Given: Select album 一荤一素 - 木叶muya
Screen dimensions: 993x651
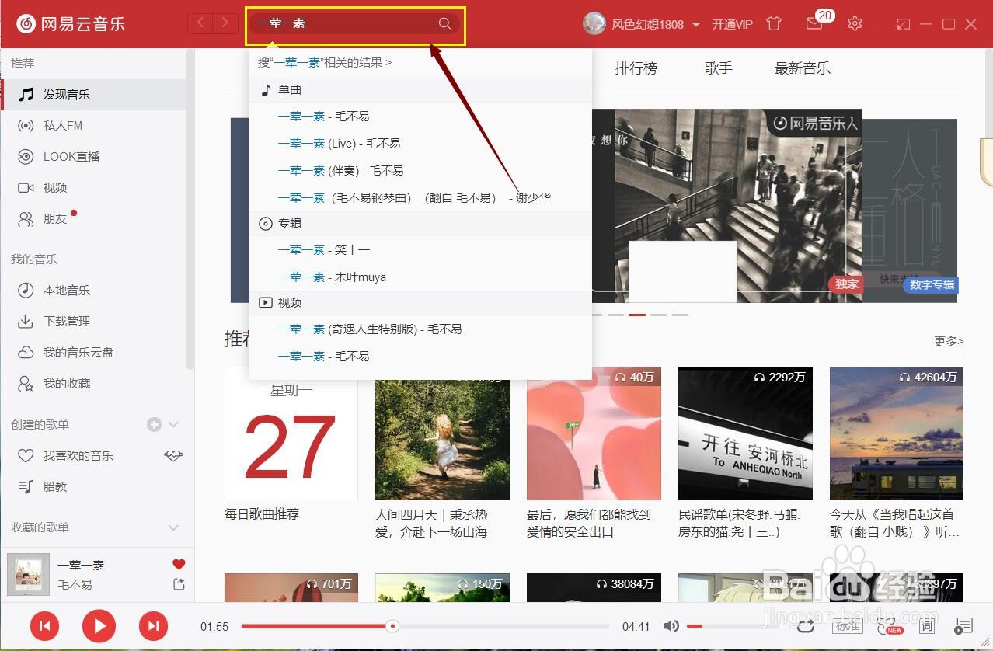Looking at the screenshot, I should (x=420, y=277).
